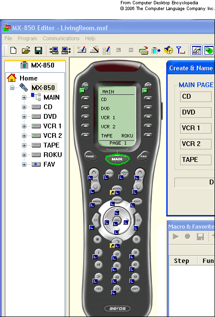This screenshot has width=215, height=317.
Task: Click the highlighted MAIN button on the remote
Action: click(x=117, y=159)
